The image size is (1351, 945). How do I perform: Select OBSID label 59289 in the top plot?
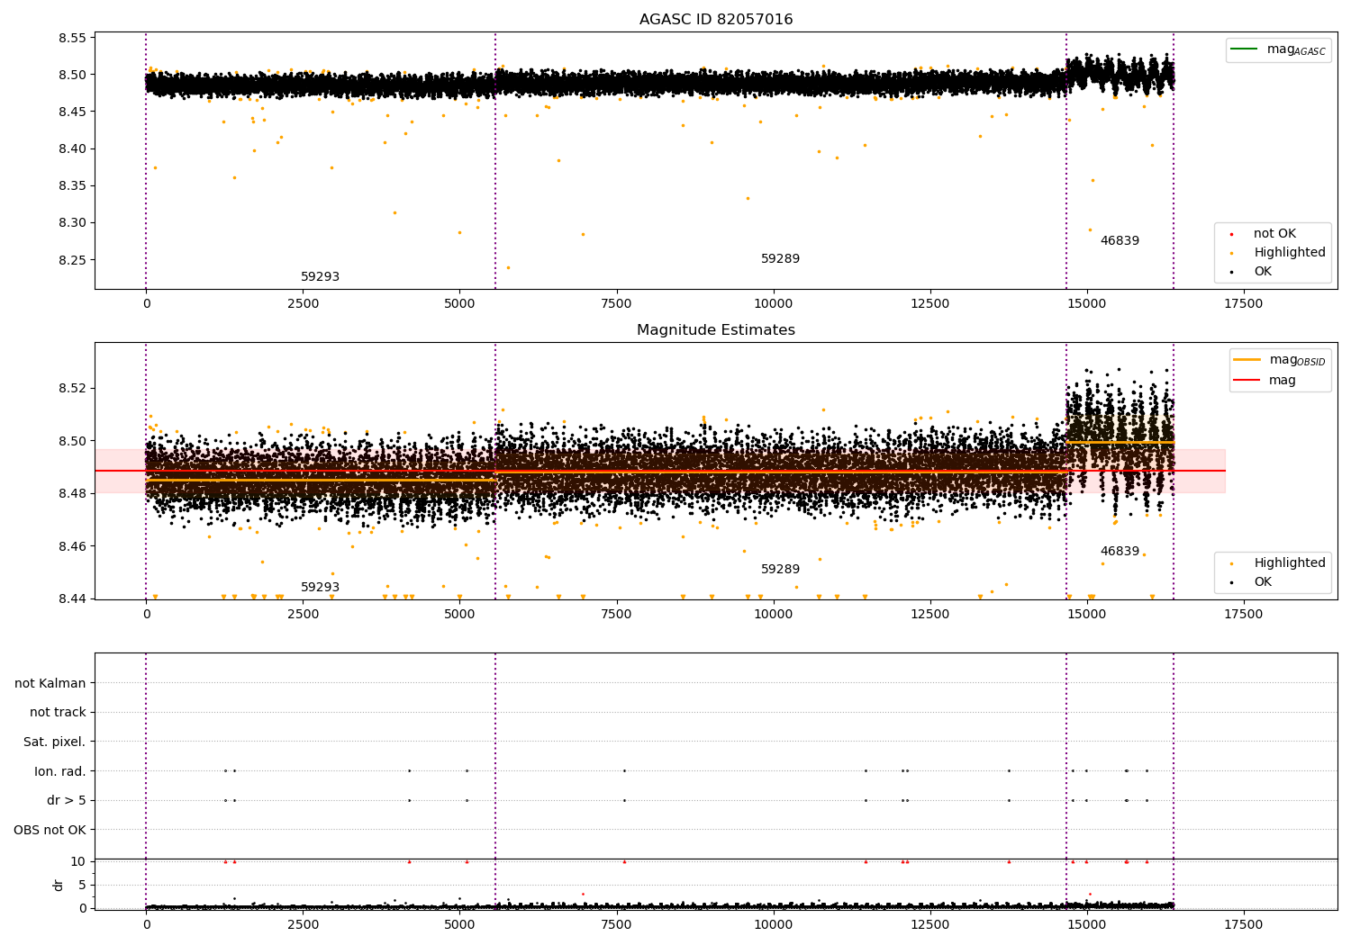click(780, 259)
